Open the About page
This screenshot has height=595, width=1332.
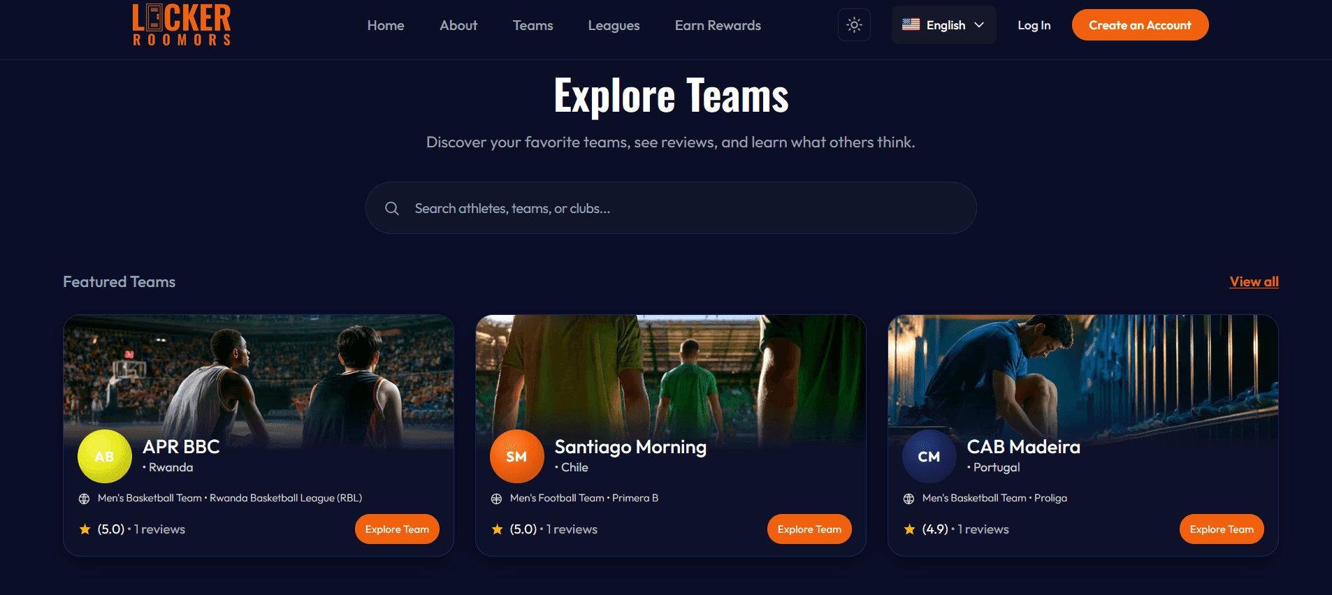coord(458,25)
